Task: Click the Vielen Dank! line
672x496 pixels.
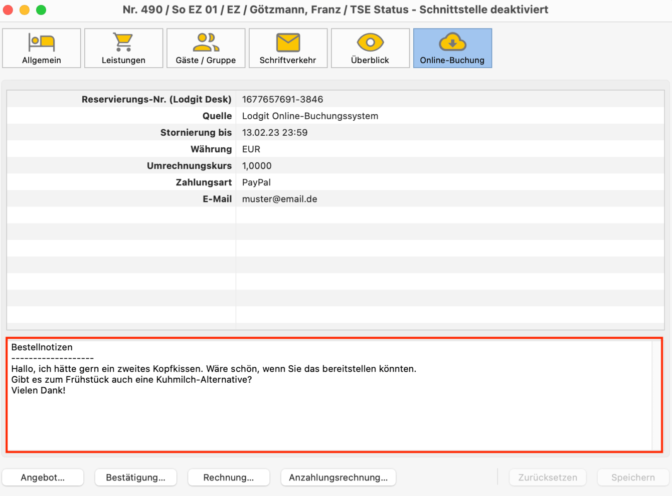Action: coord(38,390)
